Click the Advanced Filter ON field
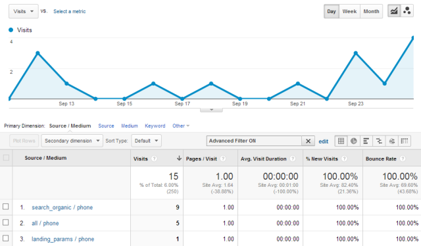Viewport: 421px width, 246px height. pyautogui.click(x=255, y=141)
